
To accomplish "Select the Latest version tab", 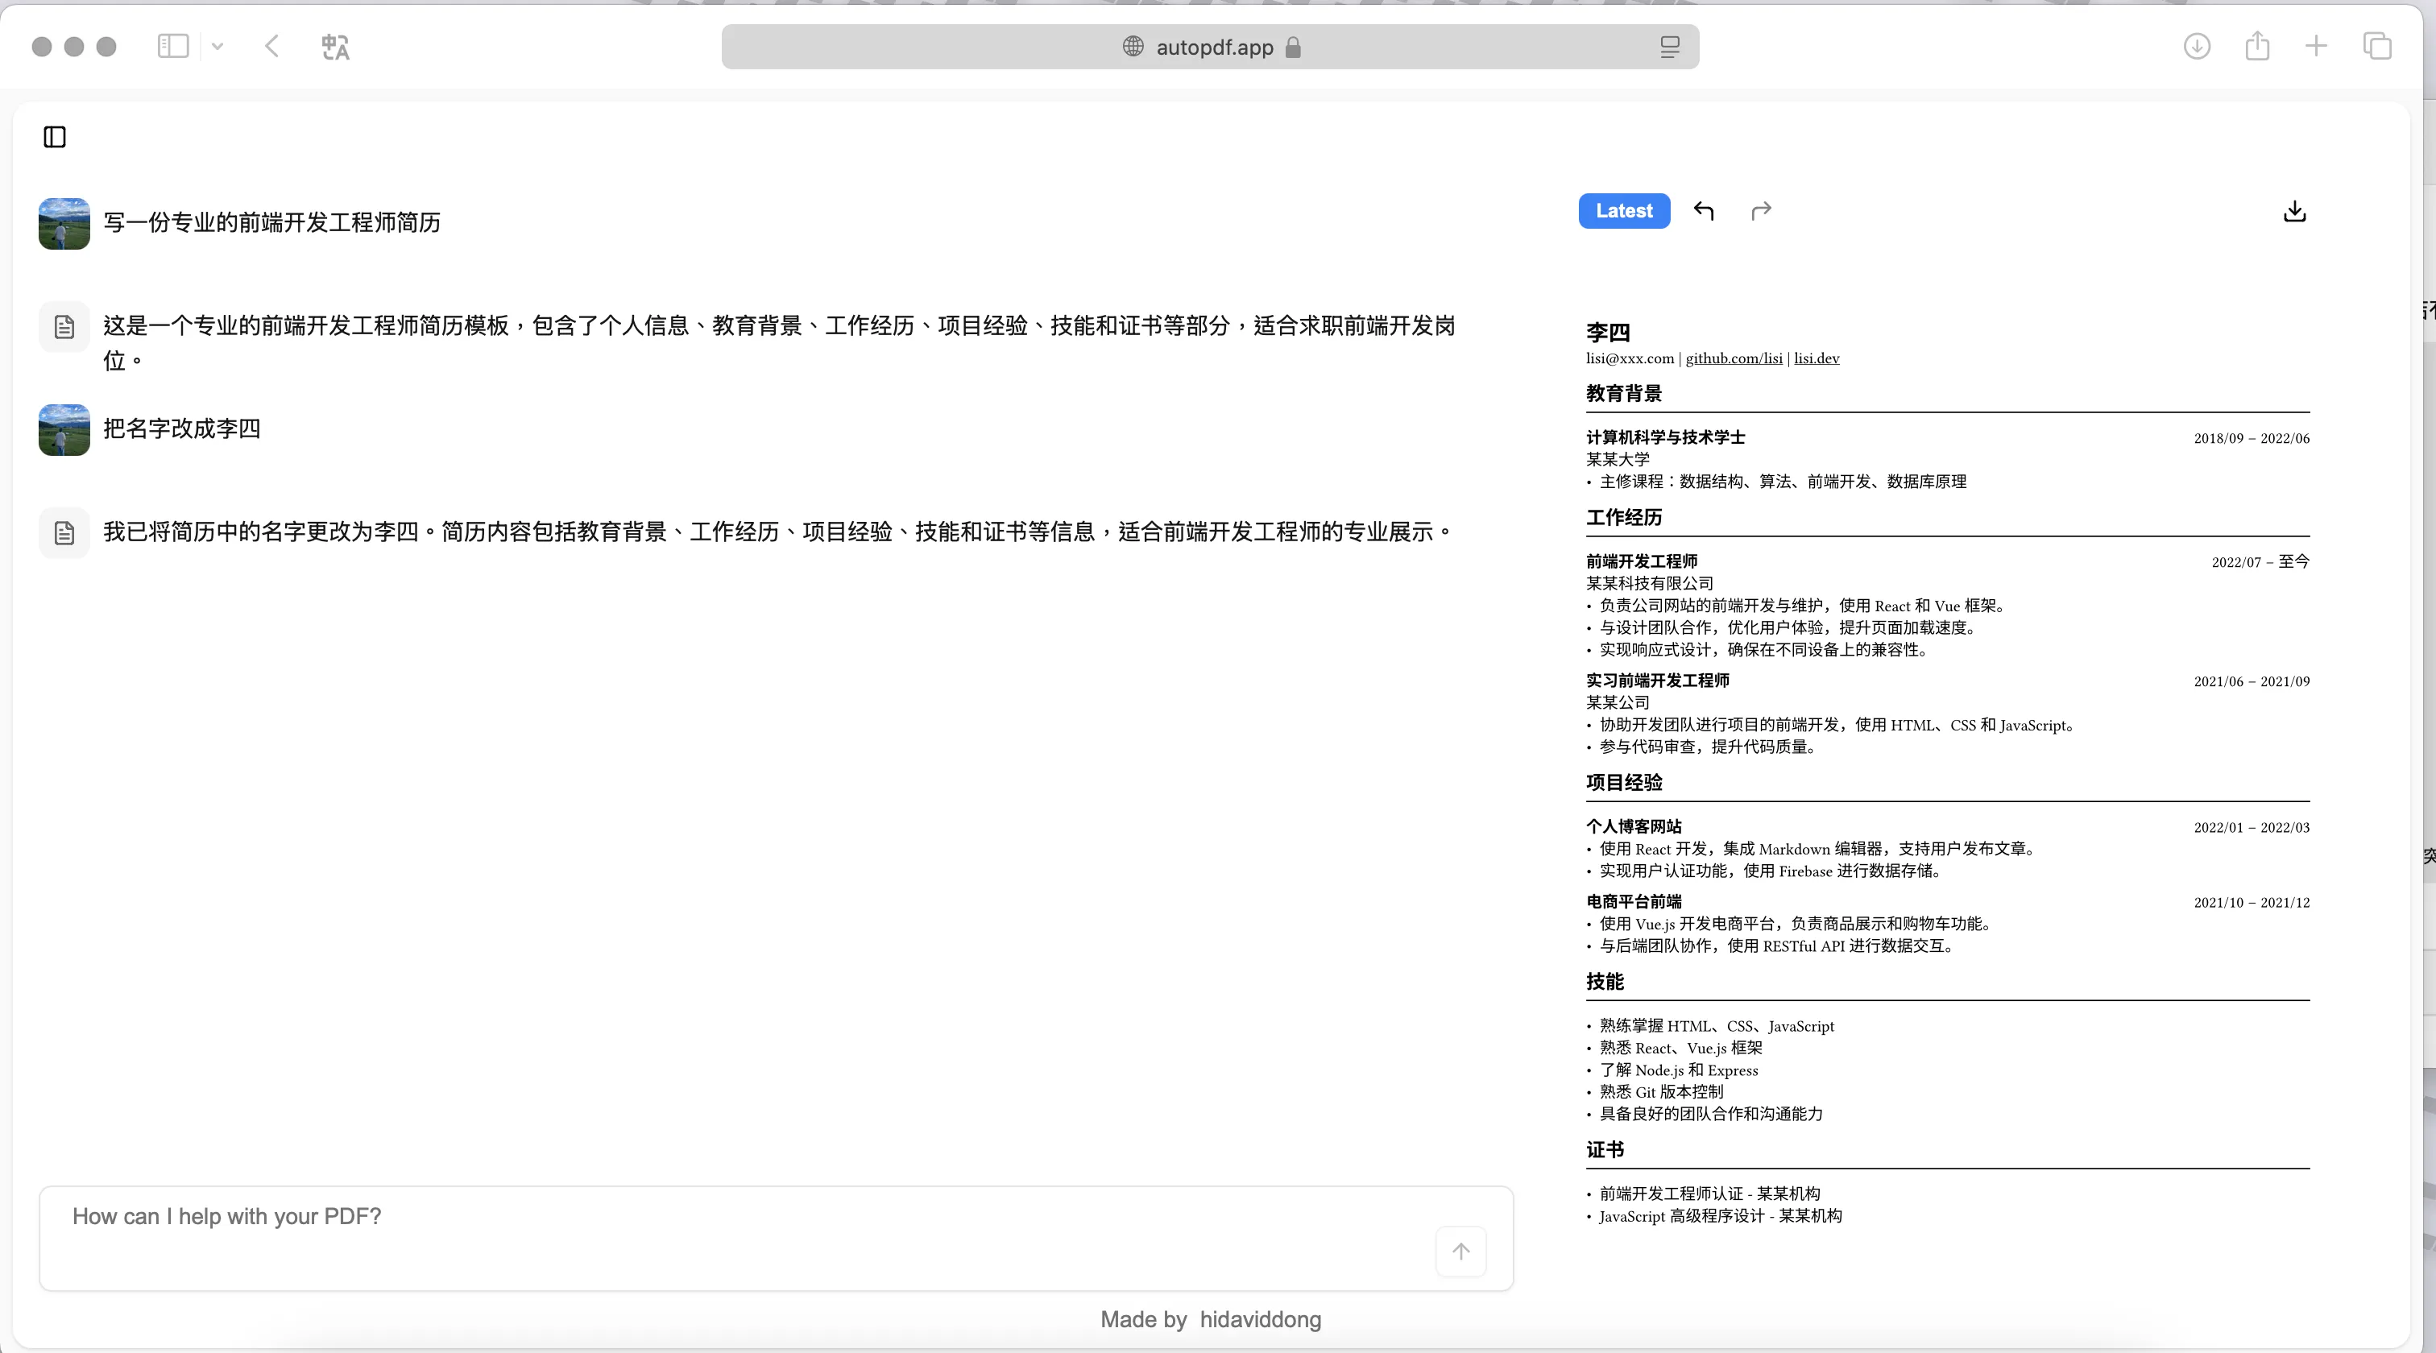I will [x=1622, y=210].
